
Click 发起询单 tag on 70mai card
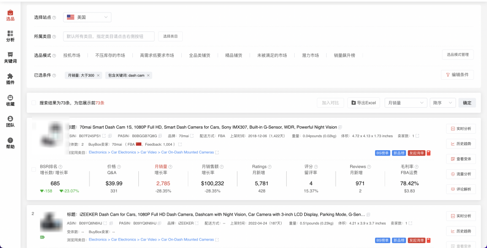(x=417, y=153)
